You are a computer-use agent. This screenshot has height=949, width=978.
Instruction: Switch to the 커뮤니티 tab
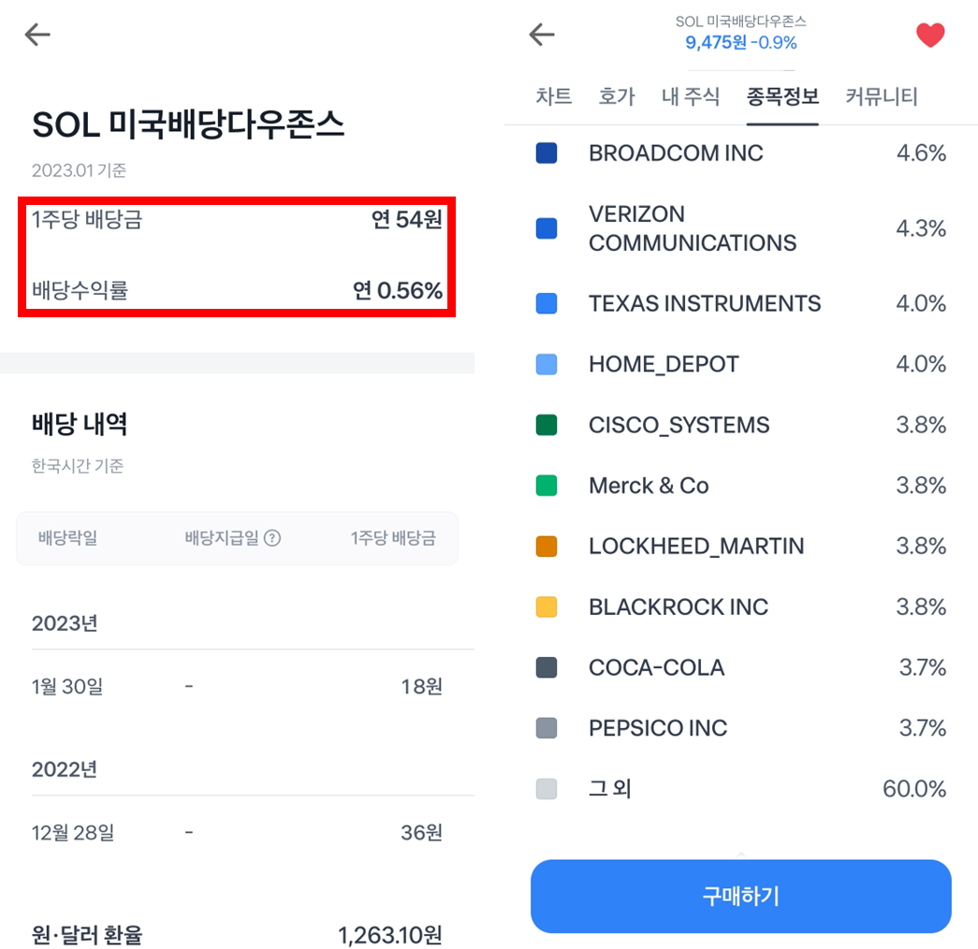[881, 96]
